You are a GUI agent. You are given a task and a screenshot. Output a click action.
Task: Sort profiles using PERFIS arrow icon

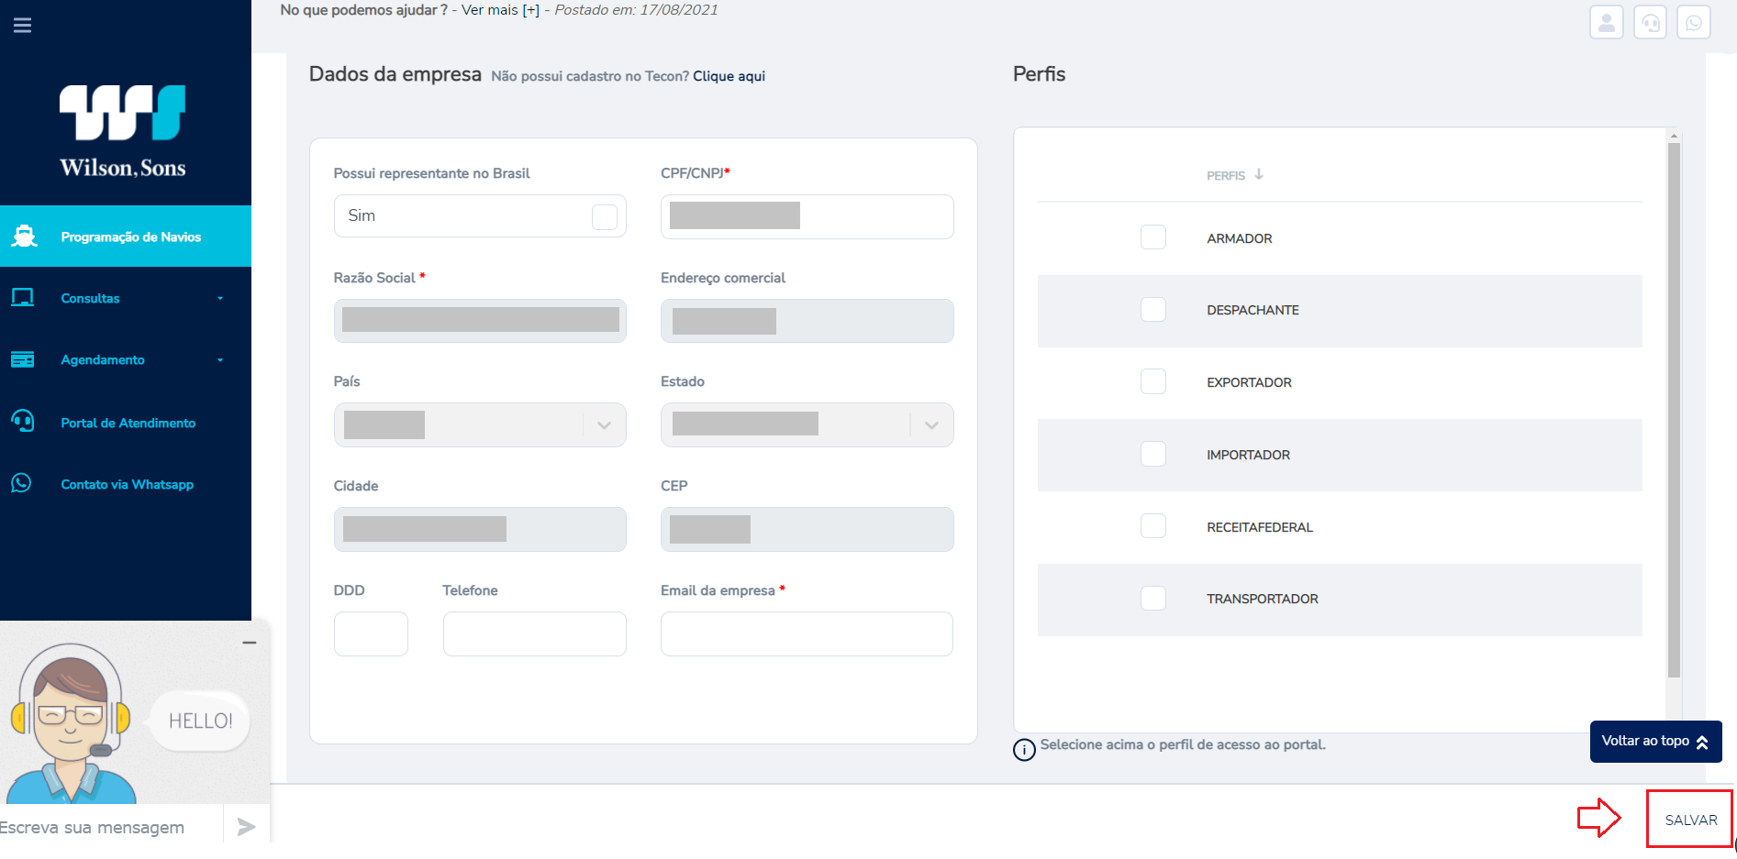click(1259, 174)
